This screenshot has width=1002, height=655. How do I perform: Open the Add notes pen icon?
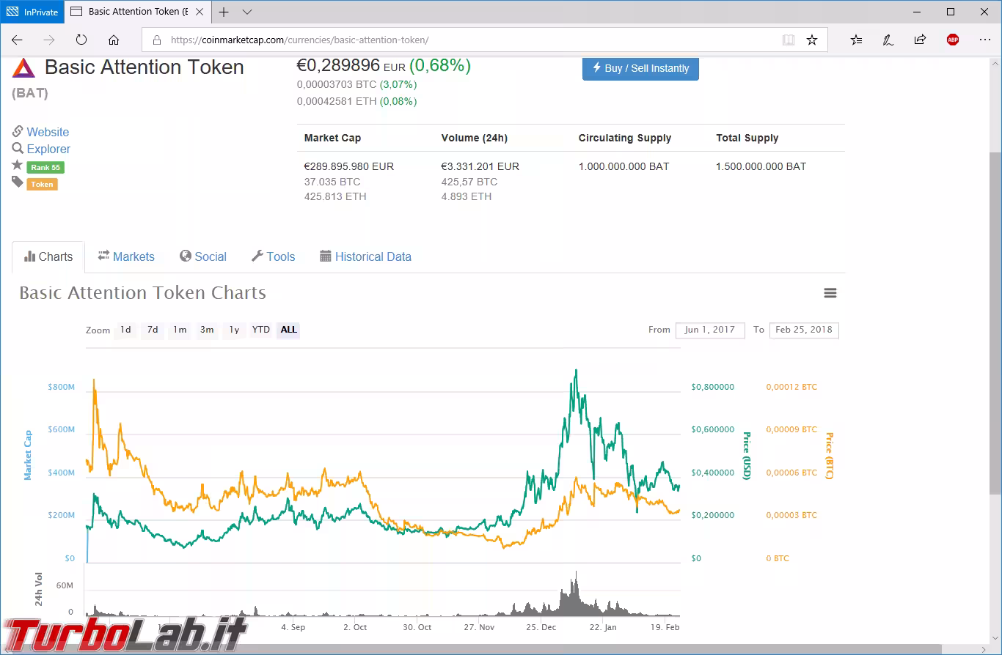[x=888, y=40]
